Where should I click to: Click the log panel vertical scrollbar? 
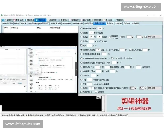[x=103, y=103]
